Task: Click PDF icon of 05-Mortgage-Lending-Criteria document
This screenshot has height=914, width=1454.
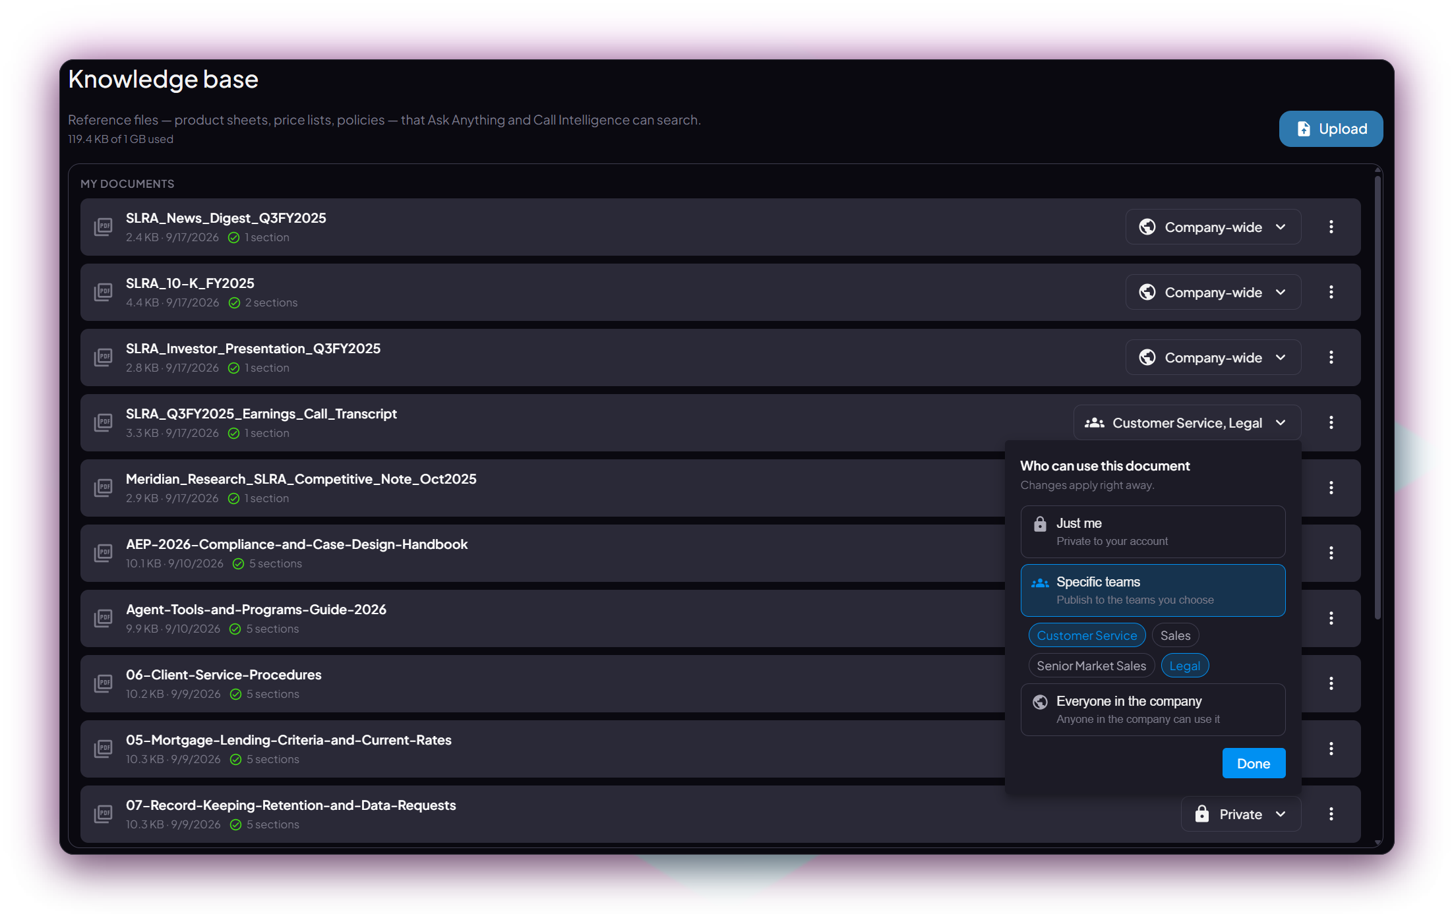Action: click(104, 749)
